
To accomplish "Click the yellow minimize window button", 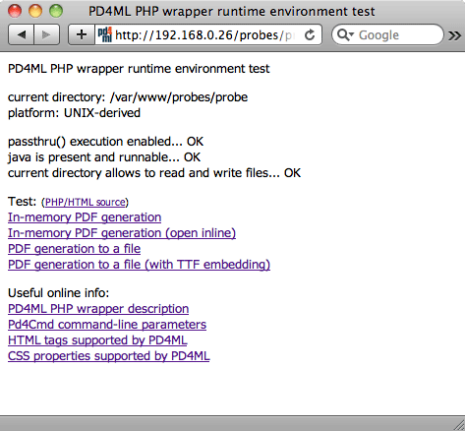I will (35, 11).
